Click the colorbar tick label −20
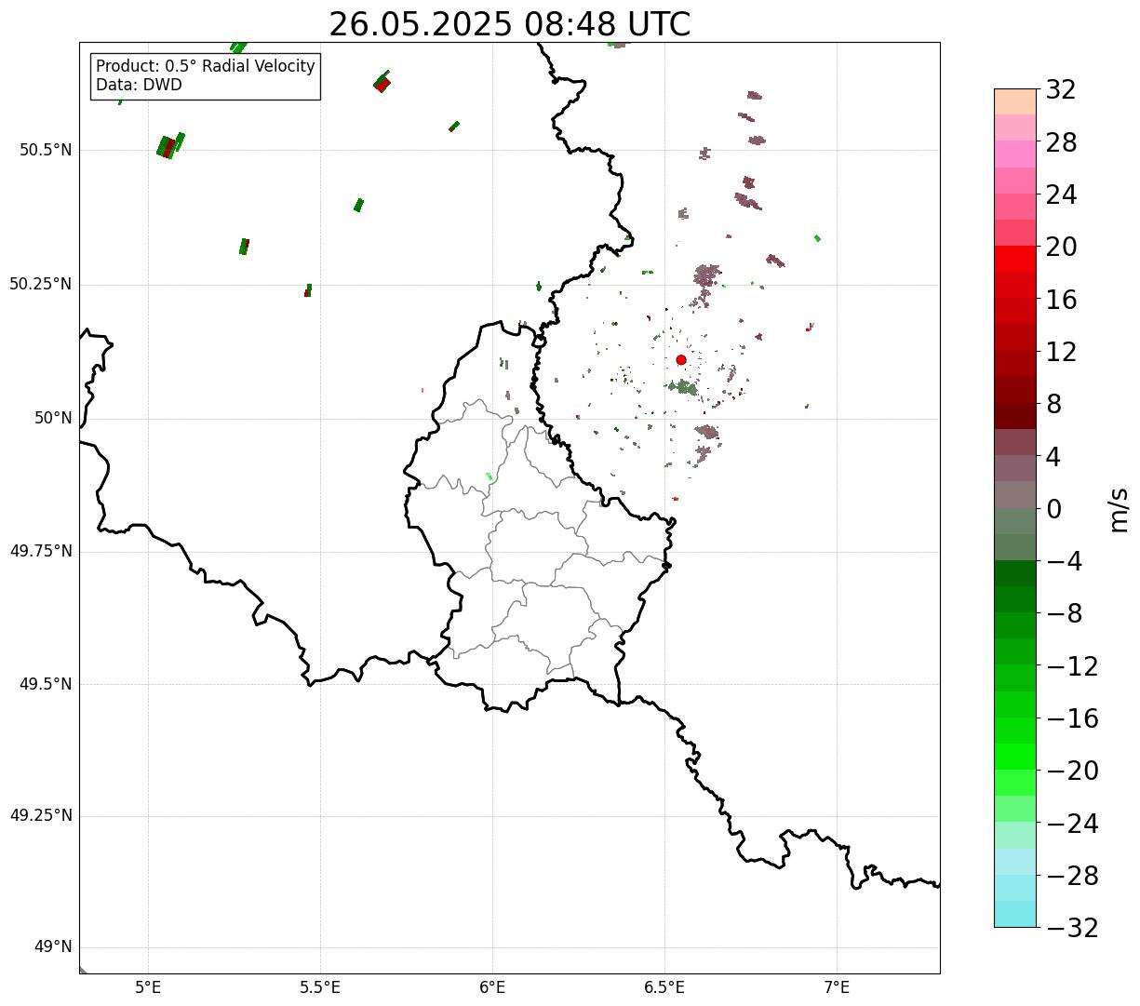1140x1006 pixels. 1072,771
